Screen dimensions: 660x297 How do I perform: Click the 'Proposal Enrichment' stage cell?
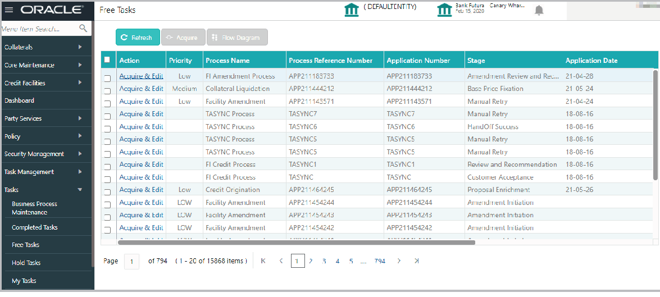(499, 190)
